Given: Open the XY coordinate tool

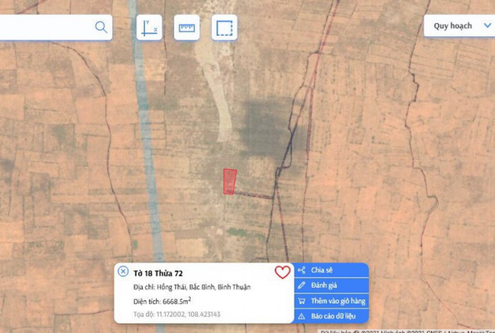Looking at the screenshot, I should tap(150, 28).
